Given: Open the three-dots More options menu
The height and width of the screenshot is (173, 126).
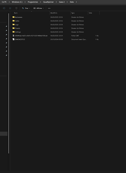Looking at the screenshot, I should click(49, 8).
